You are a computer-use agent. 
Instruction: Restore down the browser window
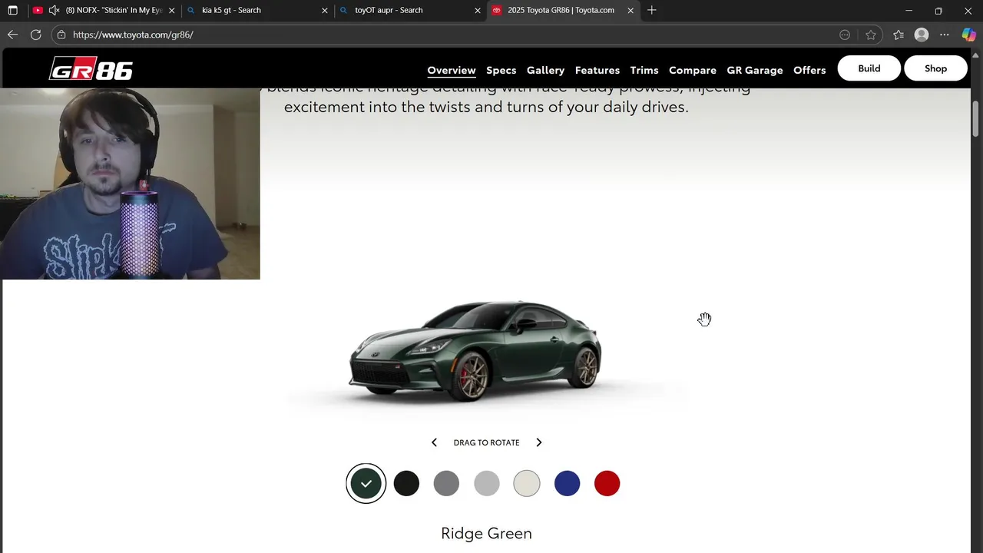coord(938,10)
